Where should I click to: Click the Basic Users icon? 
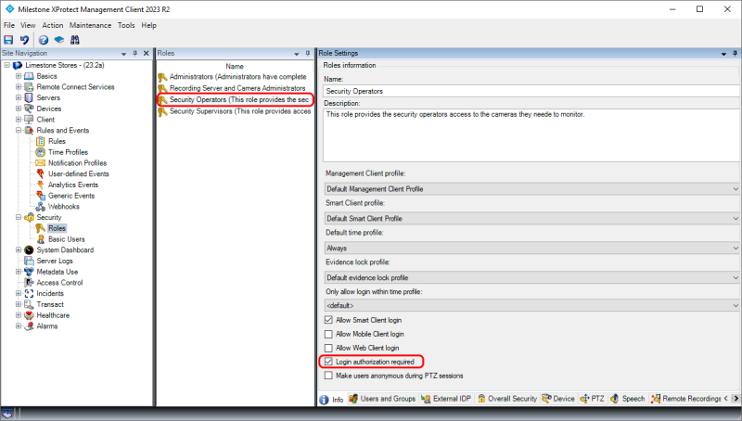tap(41, 239)
